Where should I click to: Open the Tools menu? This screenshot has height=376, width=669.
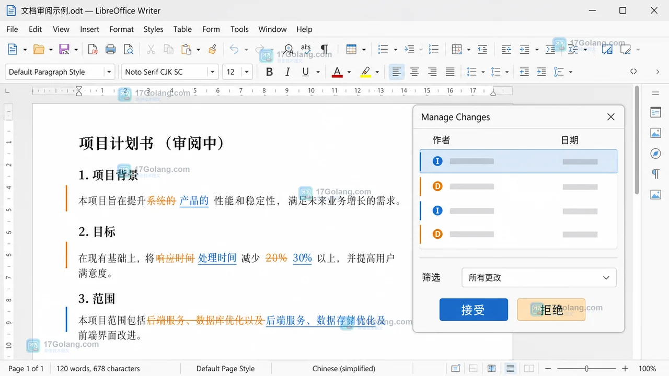239,29
